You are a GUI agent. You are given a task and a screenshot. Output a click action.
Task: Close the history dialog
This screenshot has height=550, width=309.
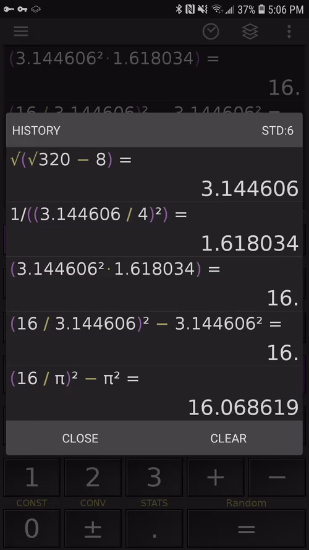[x=80, y=438]
